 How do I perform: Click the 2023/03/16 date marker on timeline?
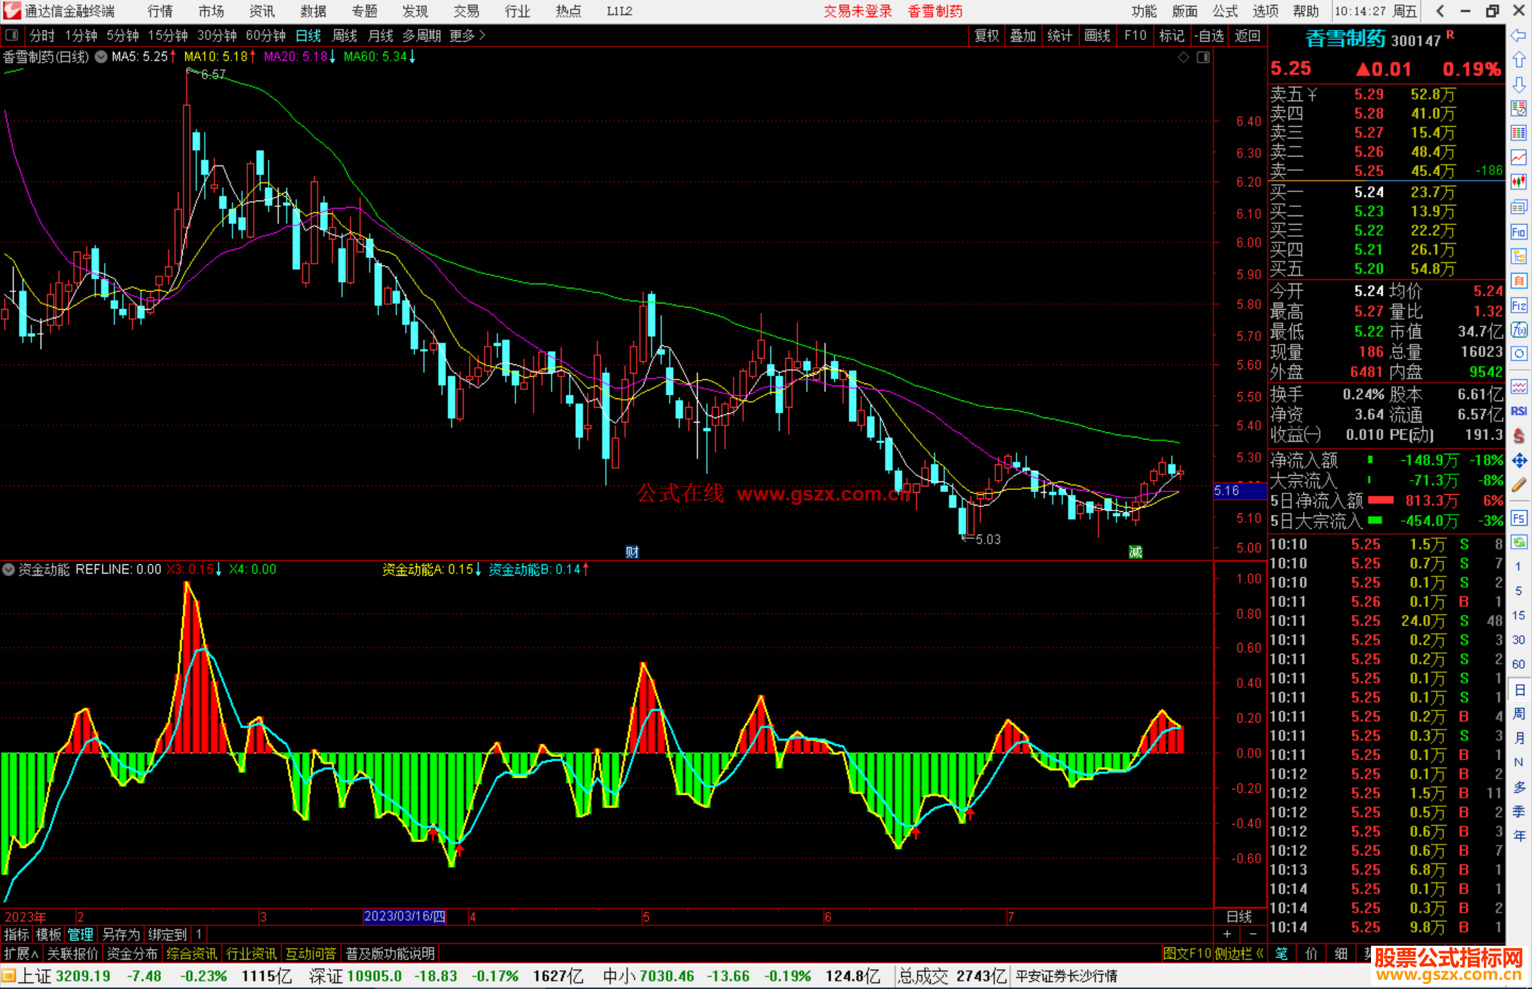pyautogui.click(x=404, y=916)
